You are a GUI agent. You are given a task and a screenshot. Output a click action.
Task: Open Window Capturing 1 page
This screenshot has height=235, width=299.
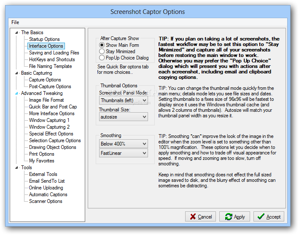pos(49,120)
